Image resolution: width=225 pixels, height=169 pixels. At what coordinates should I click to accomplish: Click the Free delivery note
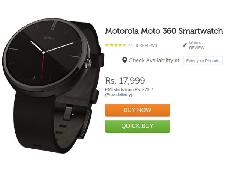tap(118, 95)
